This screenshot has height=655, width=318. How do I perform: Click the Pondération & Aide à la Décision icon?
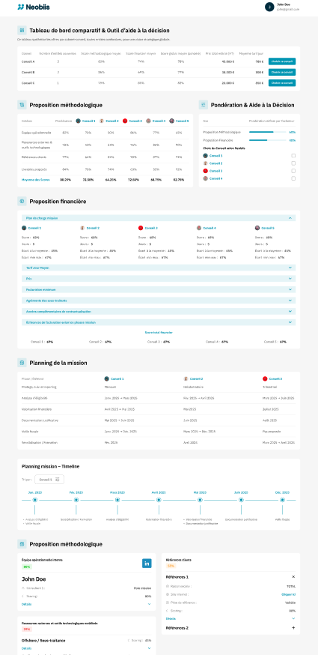pyautogui.click(x=204, y=105)
